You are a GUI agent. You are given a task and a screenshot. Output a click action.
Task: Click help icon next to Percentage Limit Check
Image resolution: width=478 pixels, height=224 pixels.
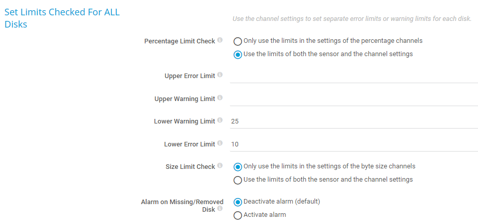(220, 40)
